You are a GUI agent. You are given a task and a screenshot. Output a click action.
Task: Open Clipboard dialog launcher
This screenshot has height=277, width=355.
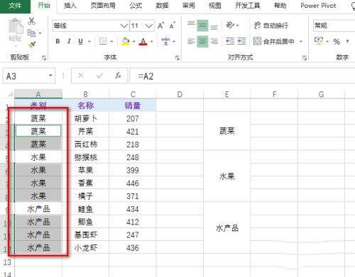click(x=44, y=57)
